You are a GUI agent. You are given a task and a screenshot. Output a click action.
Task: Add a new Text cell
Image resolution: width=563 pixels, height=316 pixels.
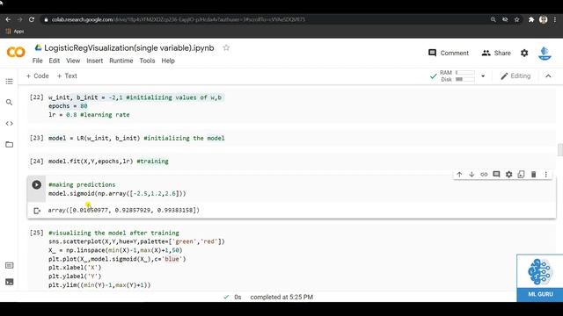[x=67, y=76]
